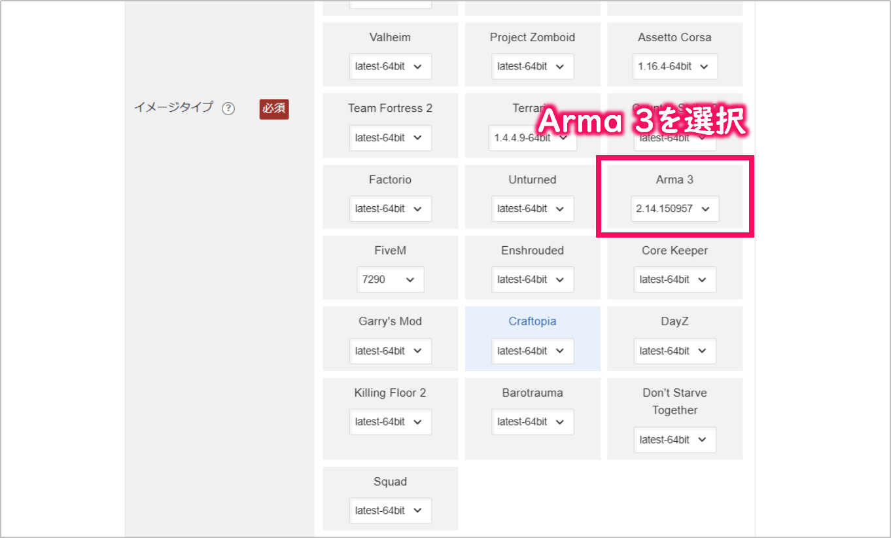Select the Squad image label
Screen dimensions: 891x538
(390, 482)
